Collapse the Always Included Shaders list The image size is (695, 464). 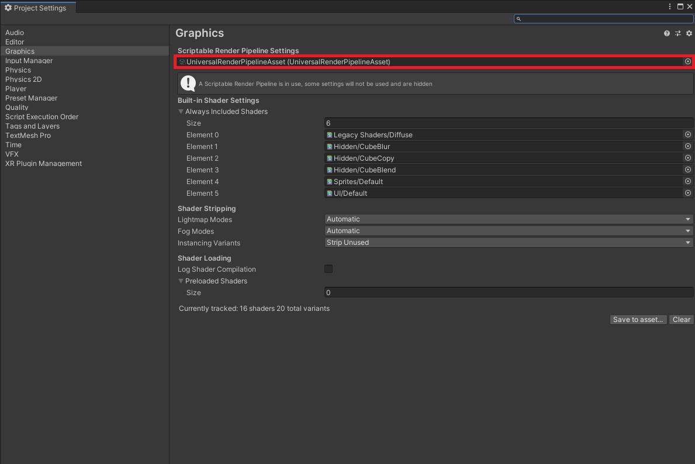[x=181, y=112]
